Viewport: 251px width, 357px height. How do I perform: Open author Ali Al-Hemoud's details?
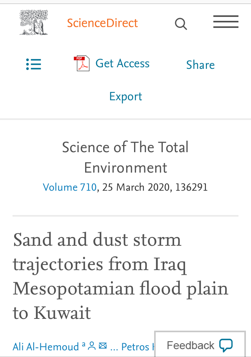coord(46,347)
